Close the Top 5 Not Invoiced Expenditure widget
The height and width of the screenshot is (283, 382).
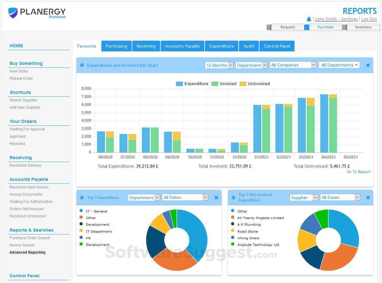[368, 198]
